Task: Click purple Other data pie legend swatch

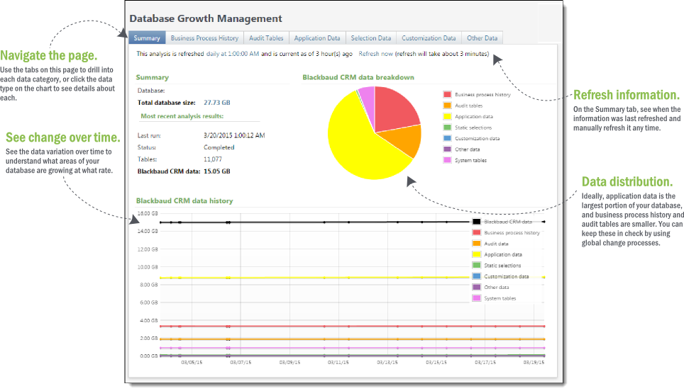Action: 447,149
